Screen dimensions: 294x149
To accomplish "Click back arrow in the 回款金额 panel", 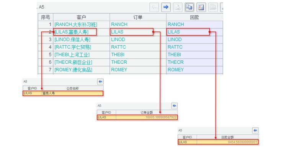I will (255, 130).
